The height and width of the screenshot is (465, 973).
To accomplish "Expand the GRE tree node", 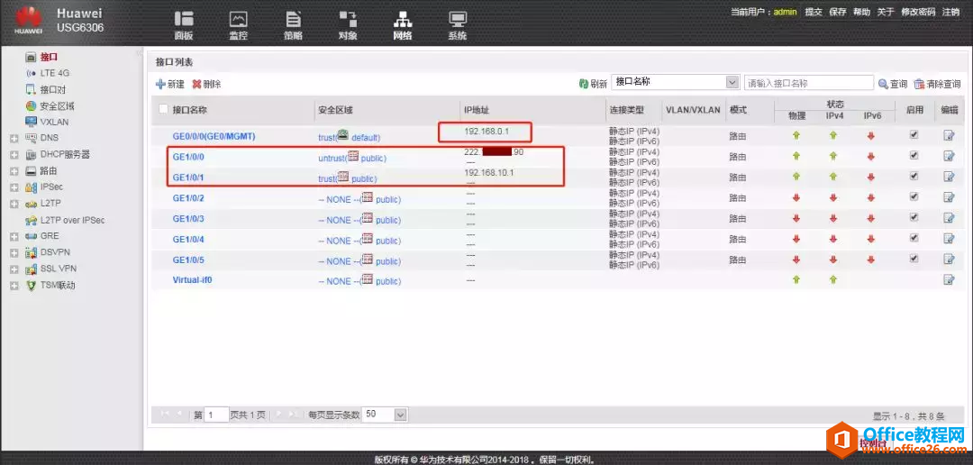I will (14, 236).
